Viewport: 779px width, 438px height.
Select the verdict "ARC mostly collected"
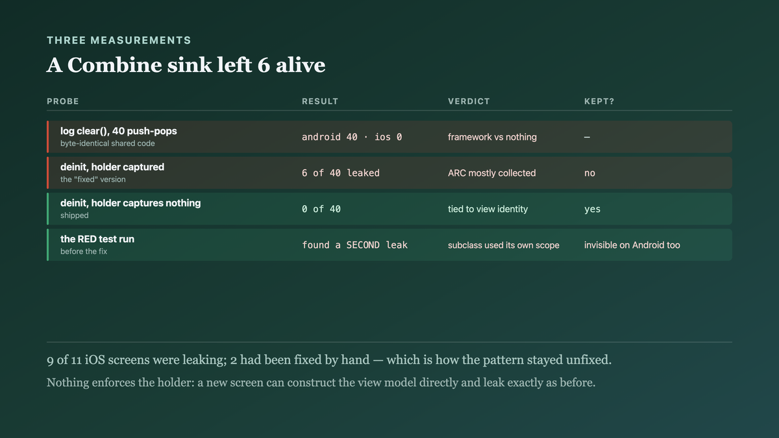492,173
